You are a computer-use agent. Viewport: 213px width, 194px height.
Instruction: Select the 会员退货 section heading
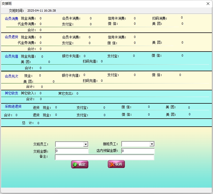click(x=11, y=37)
